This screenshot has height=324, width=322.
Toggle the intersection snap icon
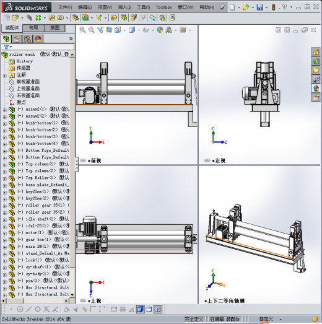(46, 309)
